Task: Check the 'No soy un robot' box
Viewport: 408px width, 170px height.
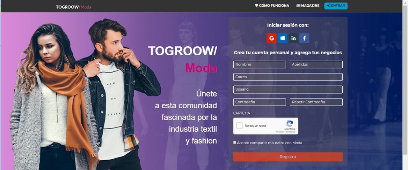Action: [x=239, y=126]
